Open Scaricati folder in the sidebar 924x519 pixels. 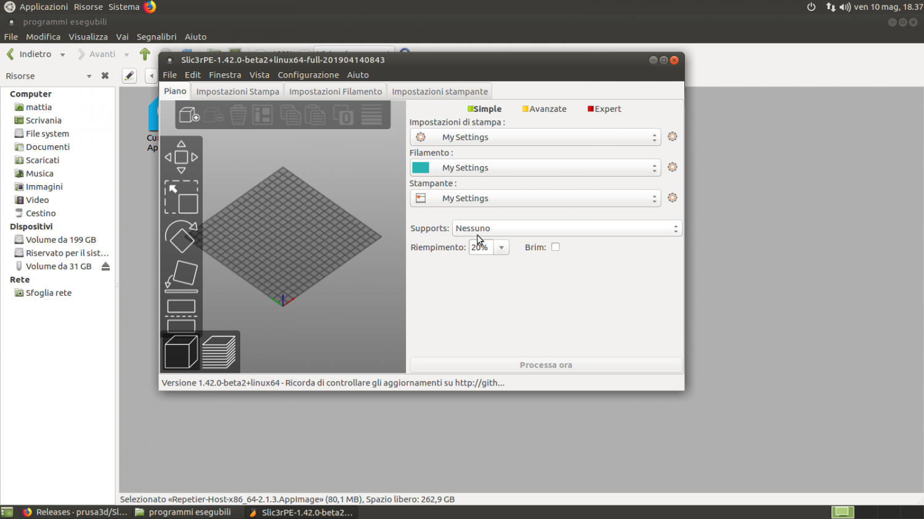[x=43, y=160]
